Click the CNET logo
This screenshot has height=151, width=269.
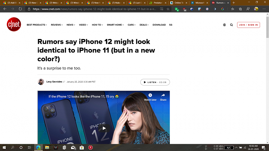tap(14, 24)
